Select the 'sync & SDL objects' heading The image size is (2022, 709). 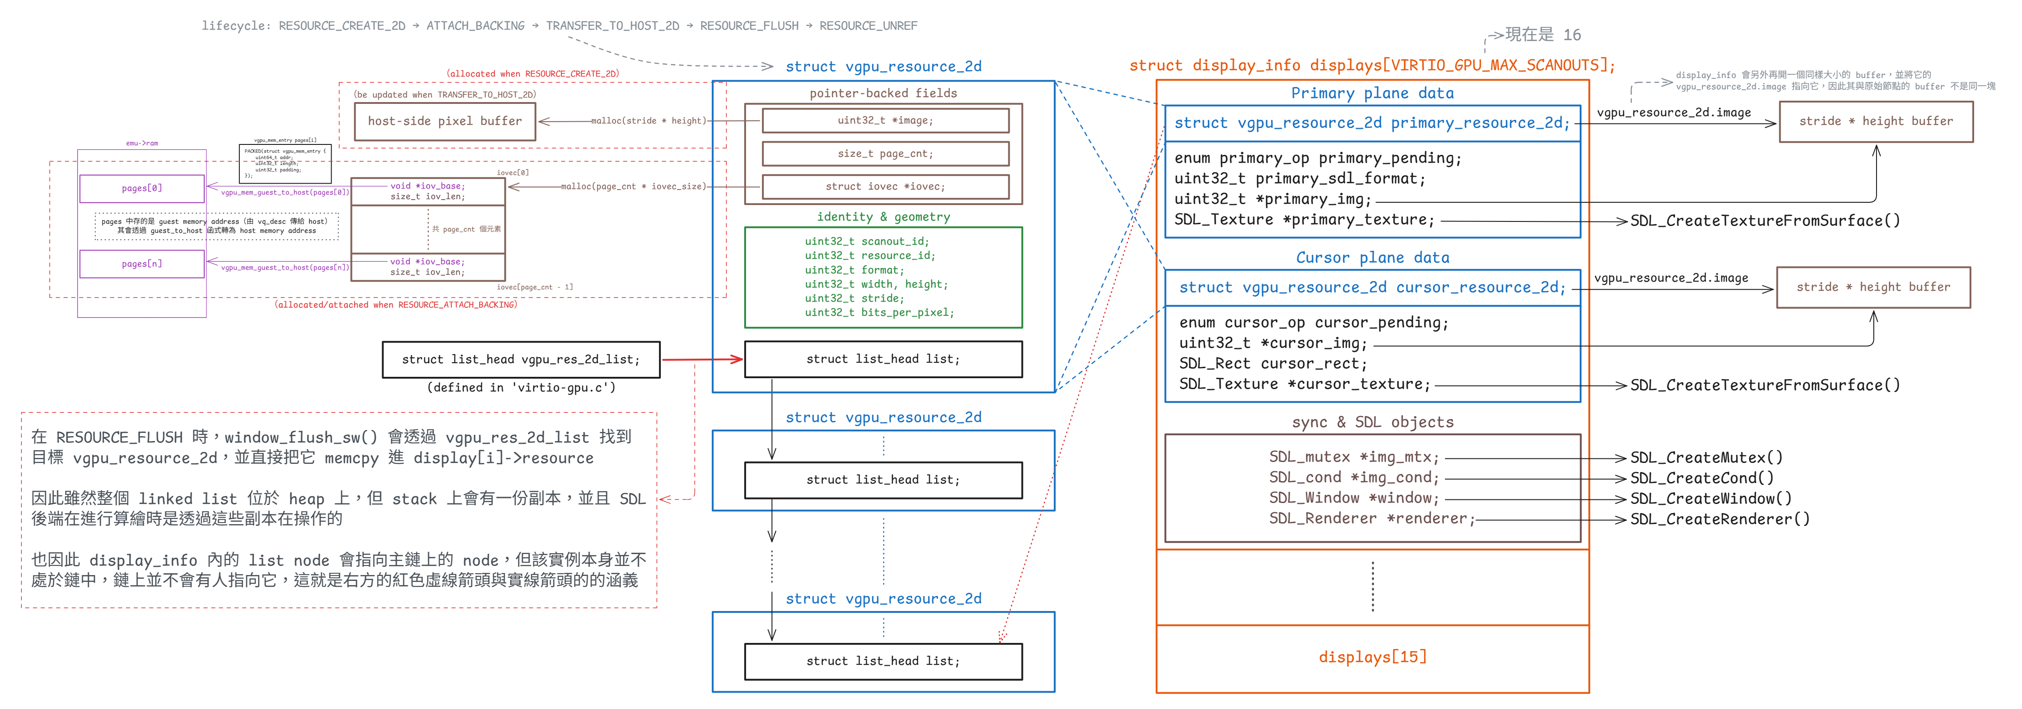pyautogui.click(x=1372, y=422)
